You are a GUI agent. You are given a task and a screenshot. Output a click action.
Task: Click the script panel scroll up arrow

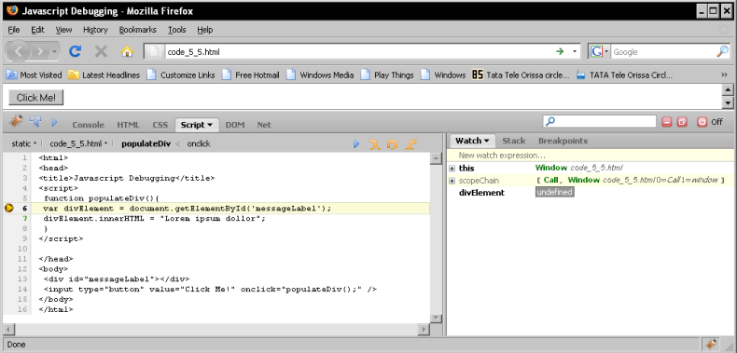click(436, 159)
